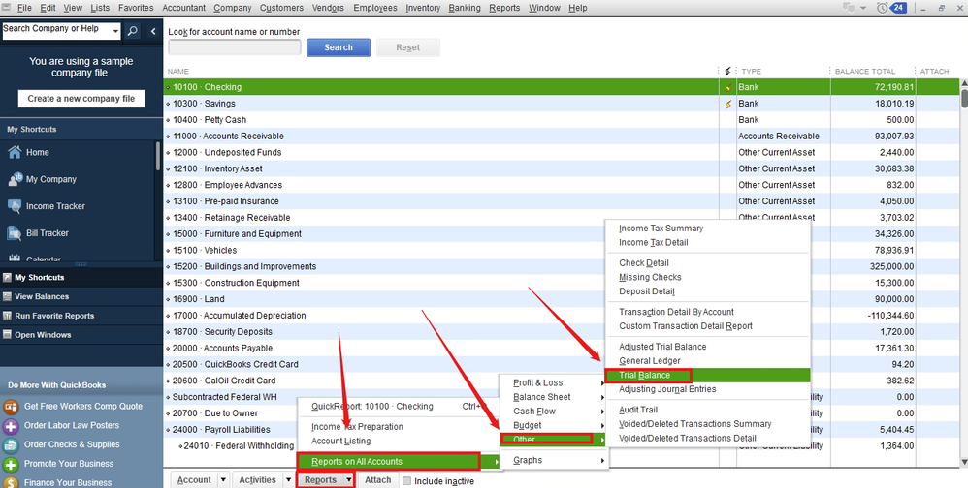
Task: Click the Account button
Action: [x=194, y=480]
